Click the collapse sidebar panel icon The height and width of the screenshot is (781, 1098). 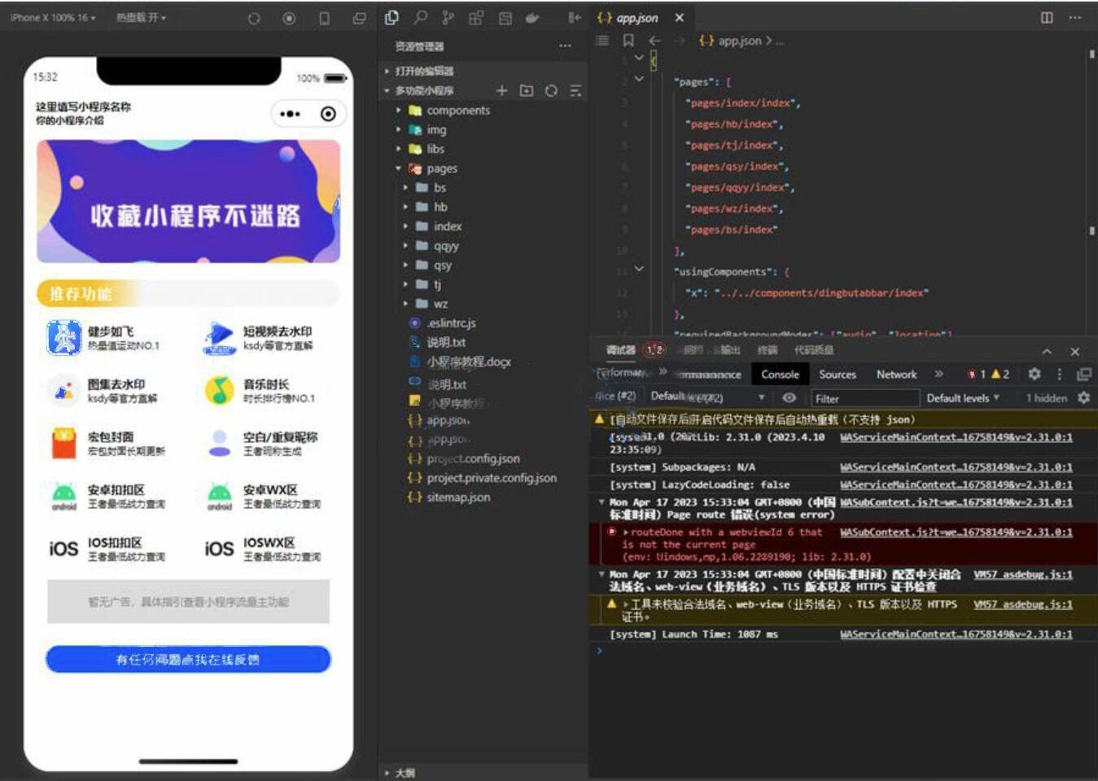point(575,17)
